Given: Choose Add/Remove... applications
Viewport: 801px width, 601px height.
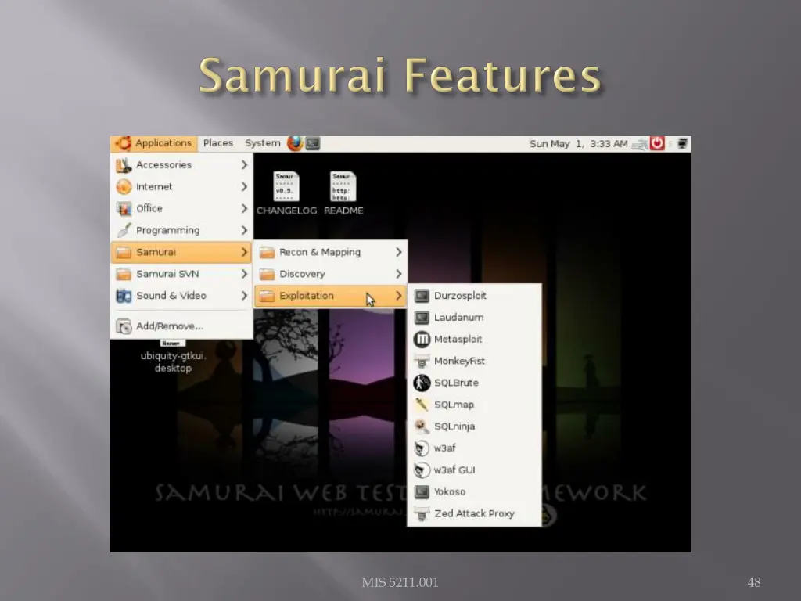Looking at the screenshot, I should 181,326.
